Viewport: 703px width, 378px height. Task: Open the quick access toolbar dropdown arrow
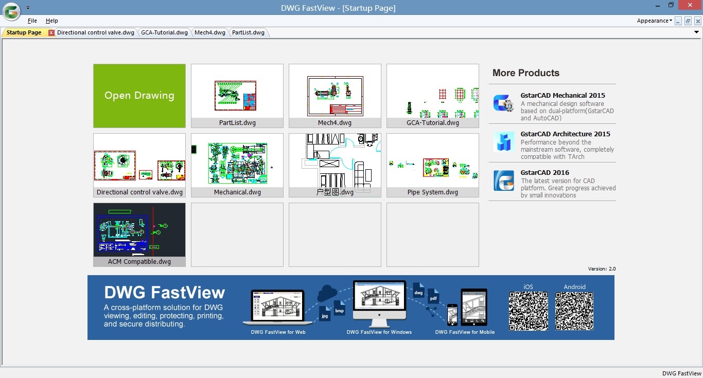(x=28, y=8)
